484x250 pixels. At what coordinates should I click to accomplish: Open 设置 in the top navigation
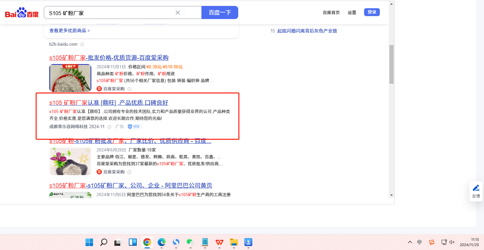[x=352, y=12]
